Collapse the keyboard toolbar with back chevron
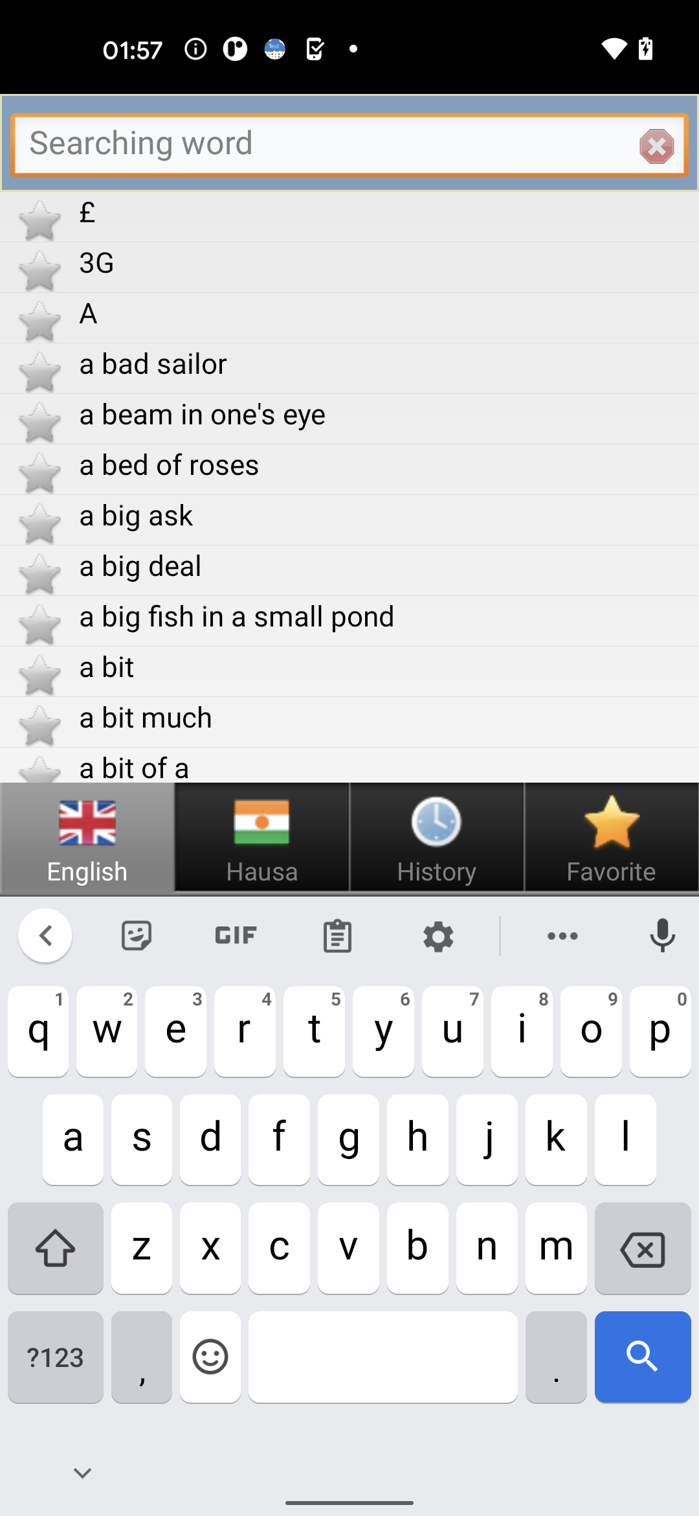This screenshot has height=1516, width=699. click(45, 936)
